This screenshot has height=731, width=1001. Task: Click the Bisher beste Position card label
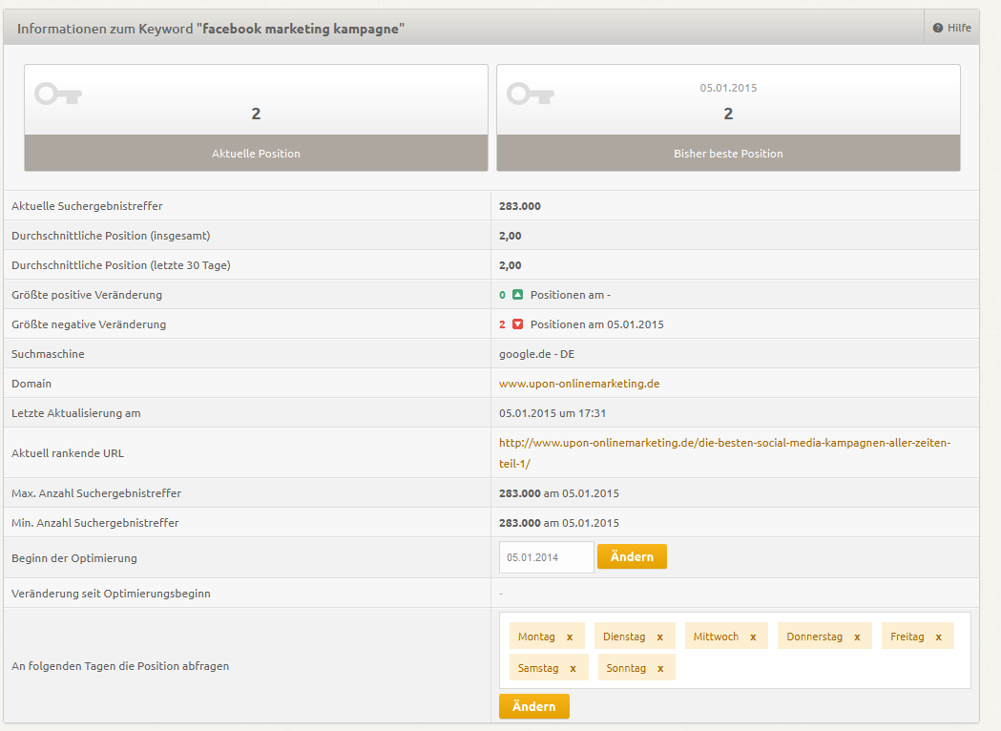pos(728,154)
